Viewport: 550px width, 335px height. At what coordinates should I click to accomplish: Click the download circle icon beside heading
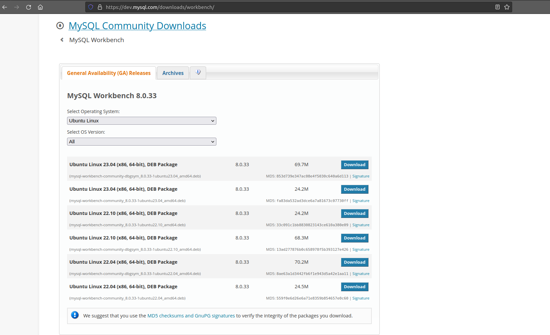click(60, 26)
